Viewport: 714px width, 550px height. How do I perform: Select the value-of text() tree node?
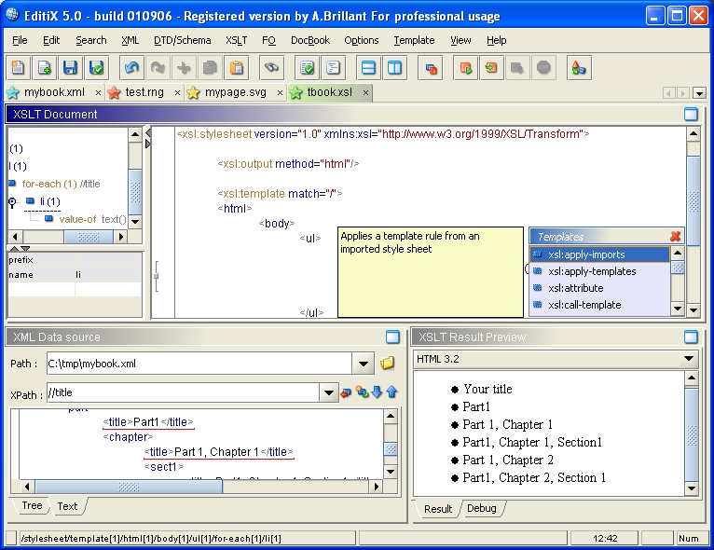point(92,219)
